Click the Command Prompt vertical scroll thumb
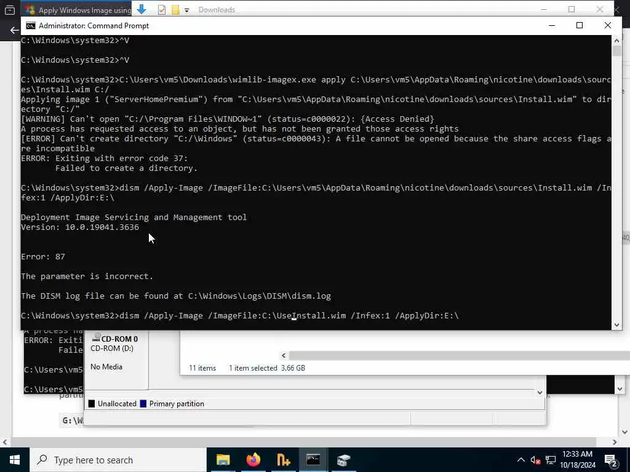The height and width of the screenshot is (472, 630). pos(616,51)
